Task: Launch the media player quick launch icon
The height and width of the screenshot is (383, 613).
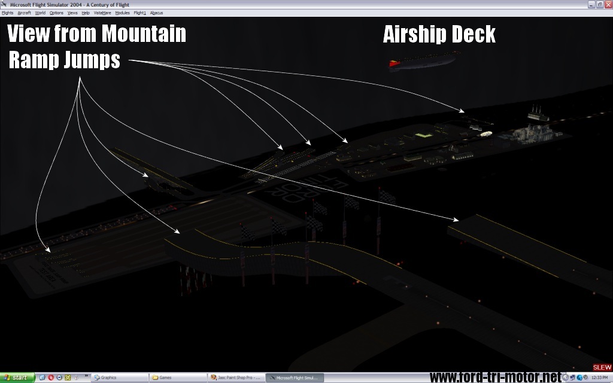Action: 59,378
